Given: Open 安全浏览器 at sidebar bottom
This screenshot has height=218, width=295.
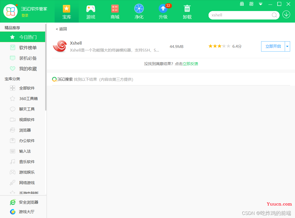Looking at the screenshot, I should 24,202.
